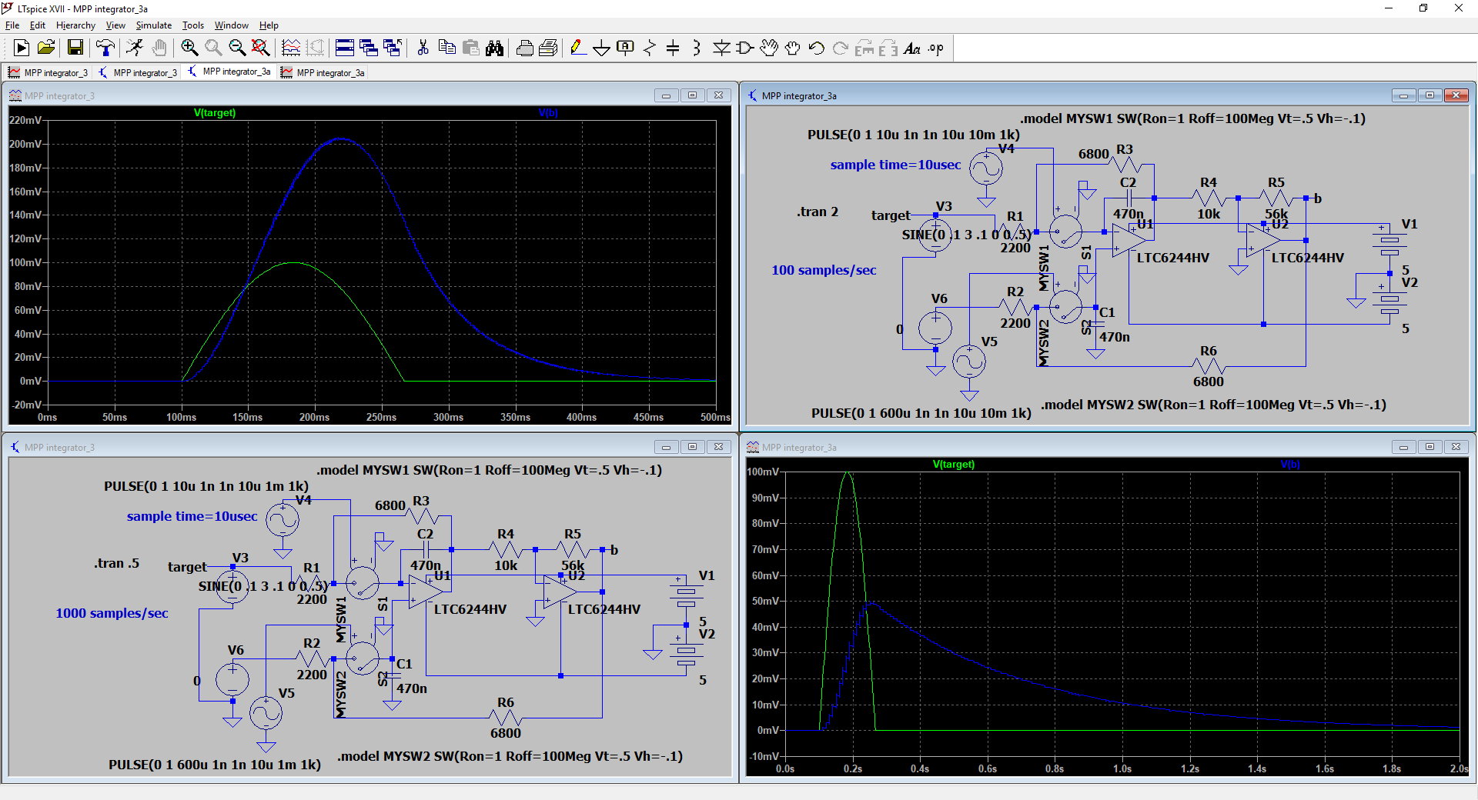Open the Control Panel hammer icon
Viewport: 1478px width, 800px height.
tap(105, 48)
